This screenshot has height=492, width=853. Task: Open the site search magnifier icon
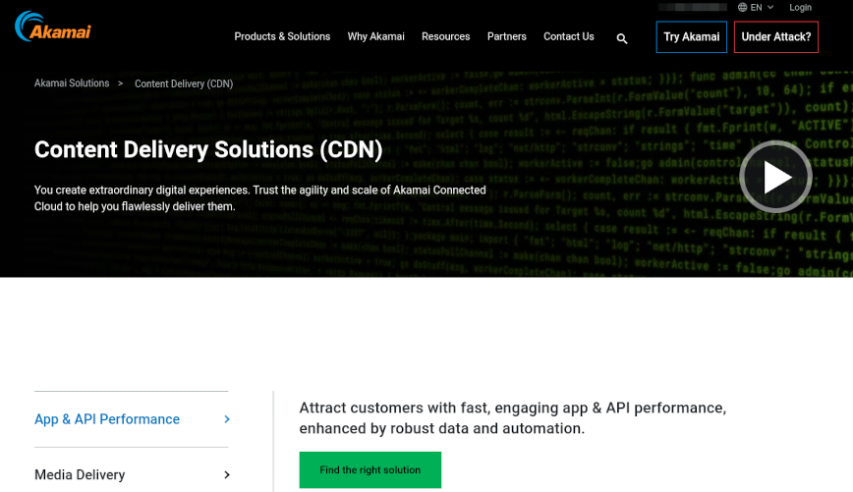(622, 38)
